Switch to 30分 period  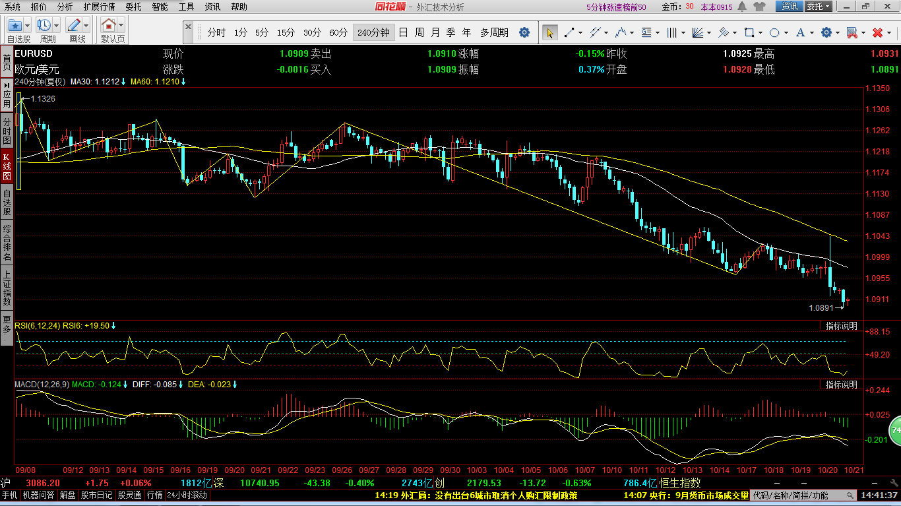point(312,32)
